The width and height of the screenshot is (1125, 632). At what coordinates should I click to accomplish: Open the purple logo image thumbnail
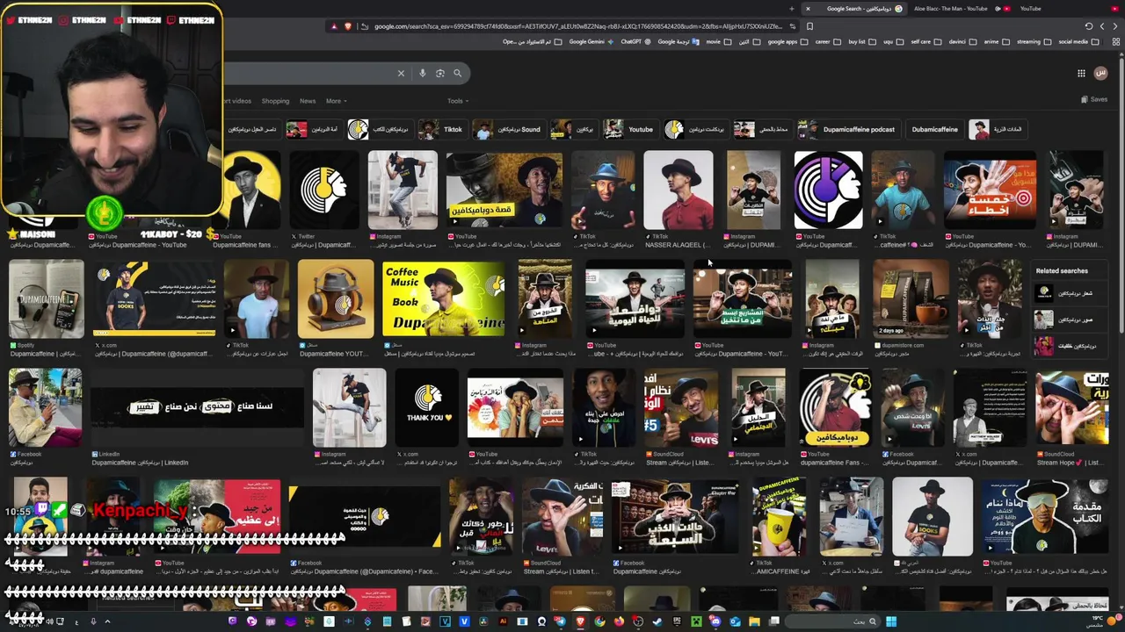tap(828, 190)
